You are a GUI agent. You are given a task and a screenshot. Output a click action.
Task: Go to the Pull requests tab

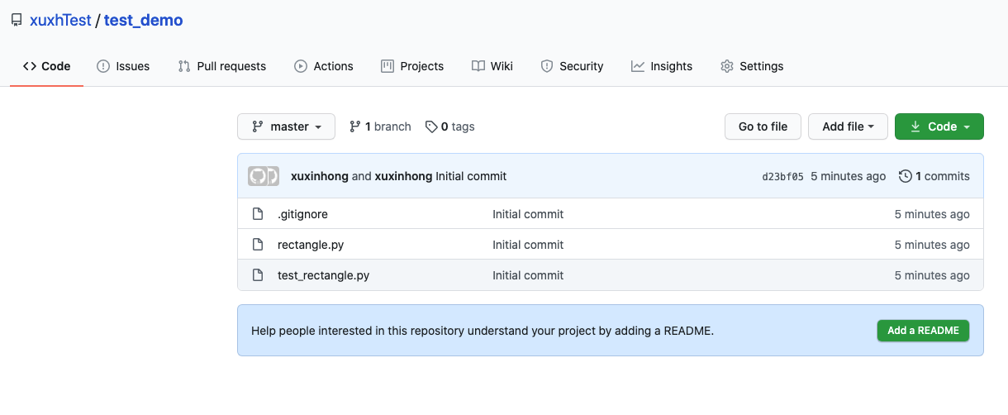[x=222, y=66]
